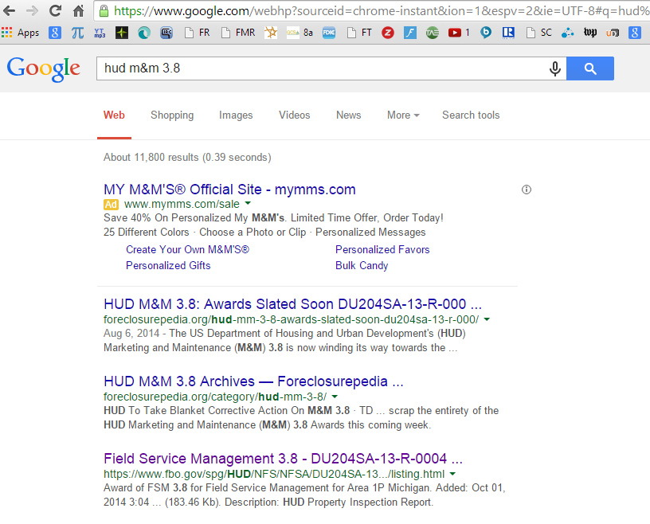Open the 8a bookmark

[300, 33]
